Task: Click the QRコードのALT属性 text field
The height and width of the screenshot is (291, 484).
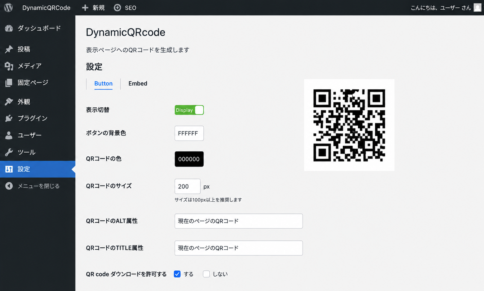Action: [239, 221]
